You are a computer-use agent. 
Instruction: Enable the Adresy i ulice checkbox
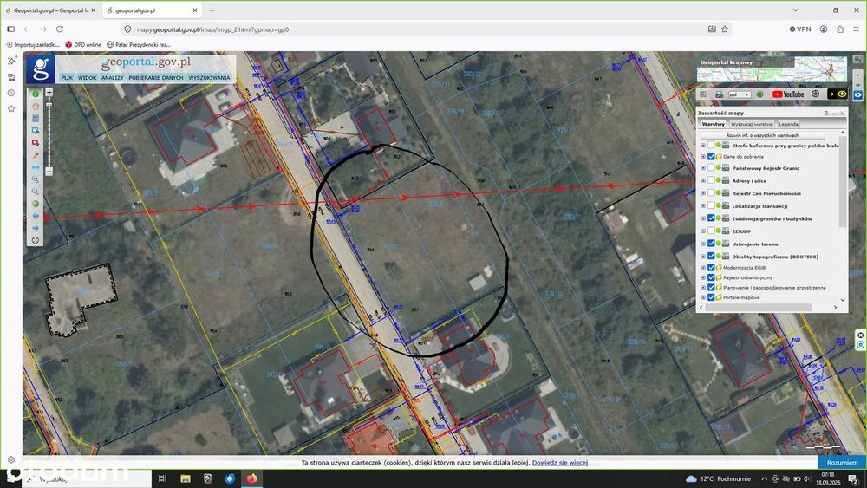point(711,180)
